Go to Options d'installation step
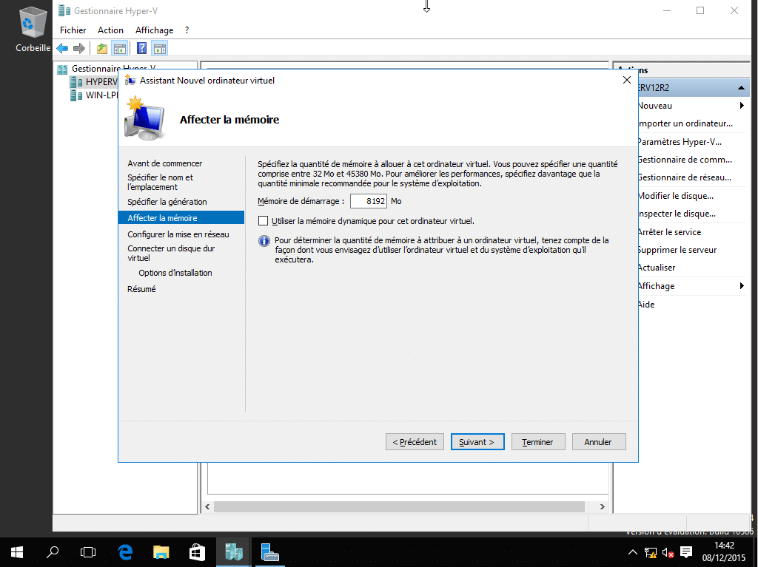Screen dimensions: 758x567 click(x=175, y=273)
